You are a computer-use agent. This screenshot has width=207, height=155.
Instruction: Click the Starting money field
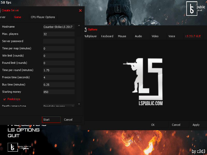tap(59, 92)
